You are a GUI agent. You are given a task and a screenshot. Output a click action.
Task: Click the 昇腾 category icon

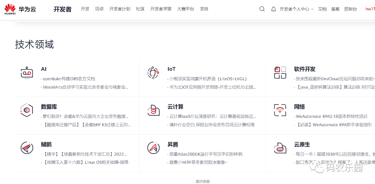click(153, 148)
